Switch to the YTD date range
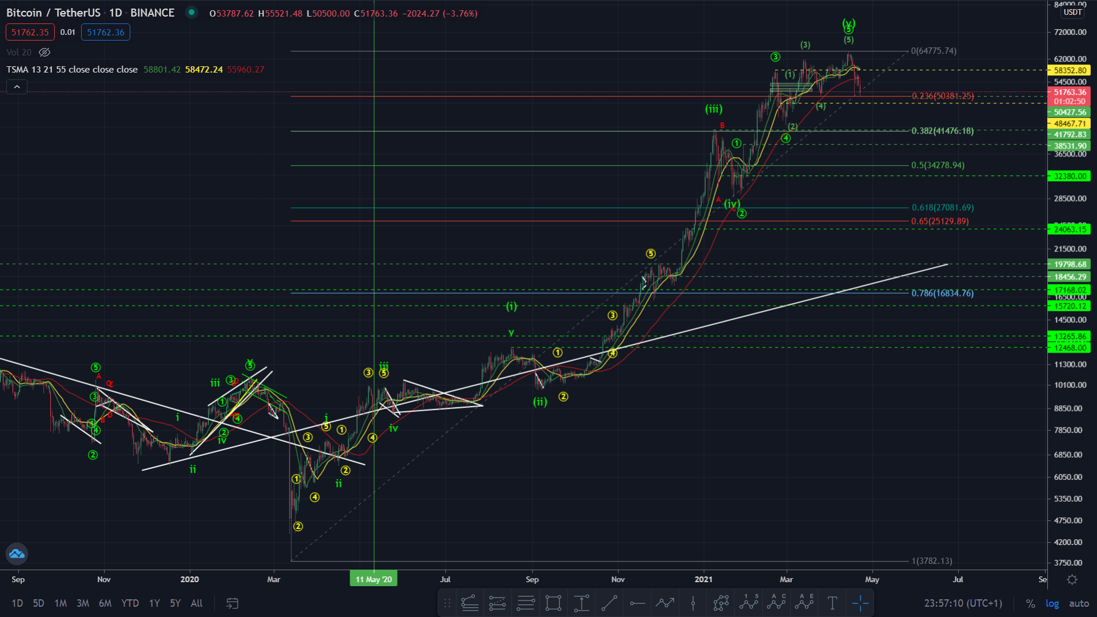The width and height of the screenshot is (1097, 617). pos(130,603)
